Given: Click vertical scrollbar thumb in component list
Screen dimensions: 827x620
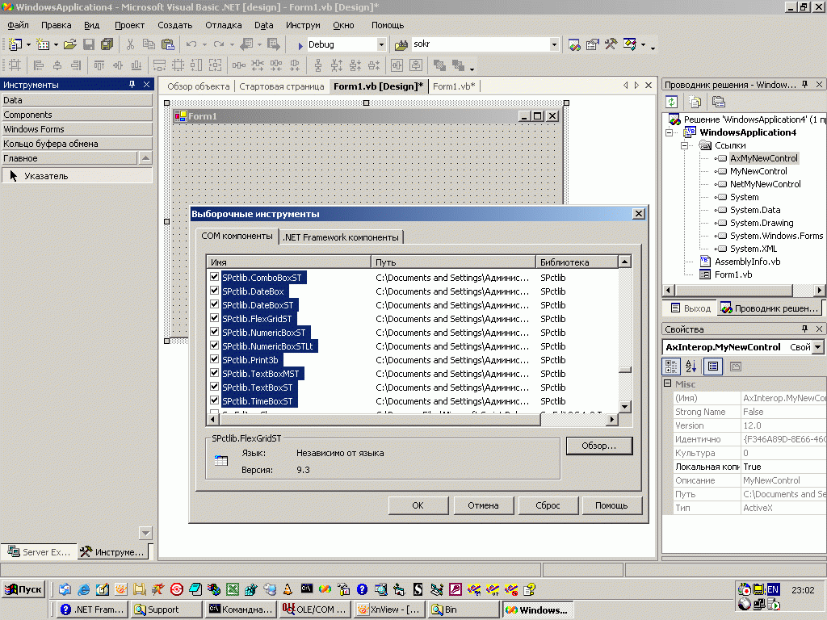Looking at the screenshot, I should pos(624,370).
